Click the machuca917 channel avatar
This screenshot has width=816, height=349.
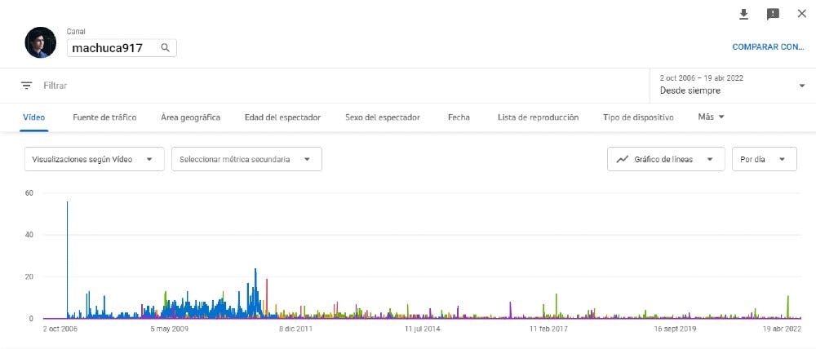click(x=40, y=42)
